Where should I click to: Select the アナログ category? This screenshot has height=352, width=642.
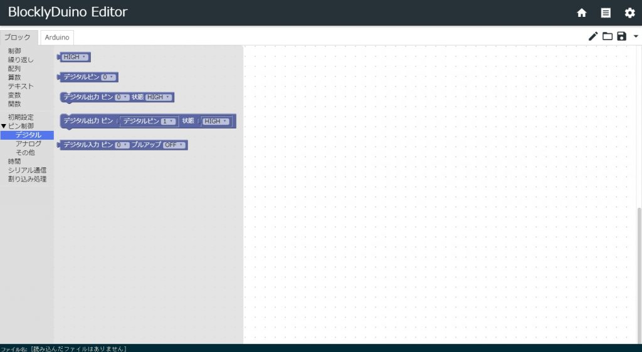point(28,143)
